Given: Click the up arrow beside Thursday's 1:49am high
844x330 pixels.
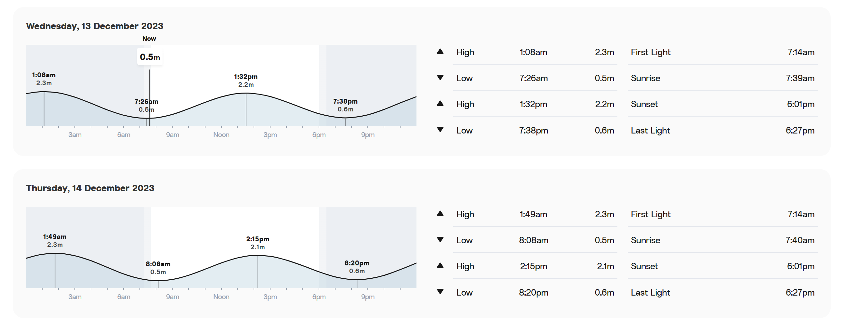Looking at the screenshot, I should 440,214.
